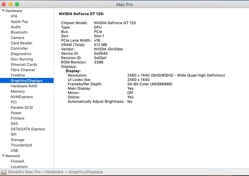Select Firewall under Network
The height and width of the screenshot is (176, 249).
(x=17, y=161)
